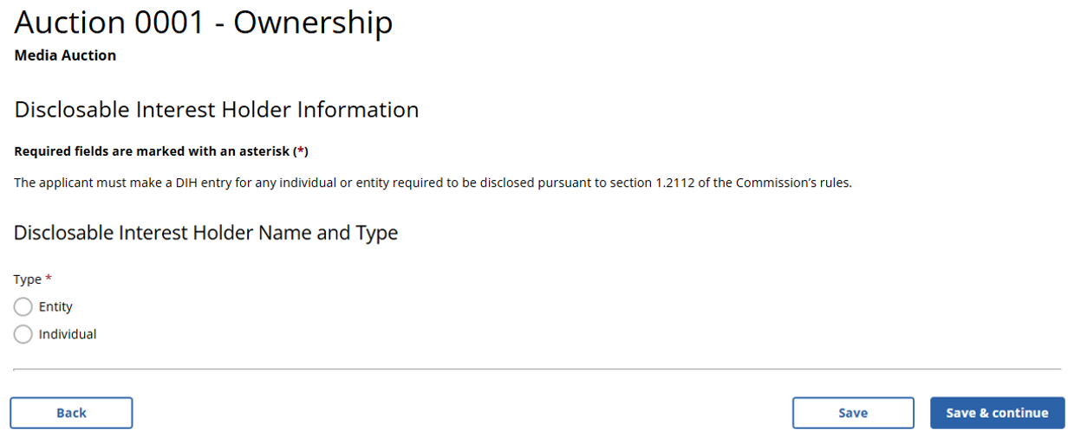Image resolution: width=1074 pixels, height=443 pixels.
Task: Click the Media Auction subtitle
Action: click(x=65, y=55)
